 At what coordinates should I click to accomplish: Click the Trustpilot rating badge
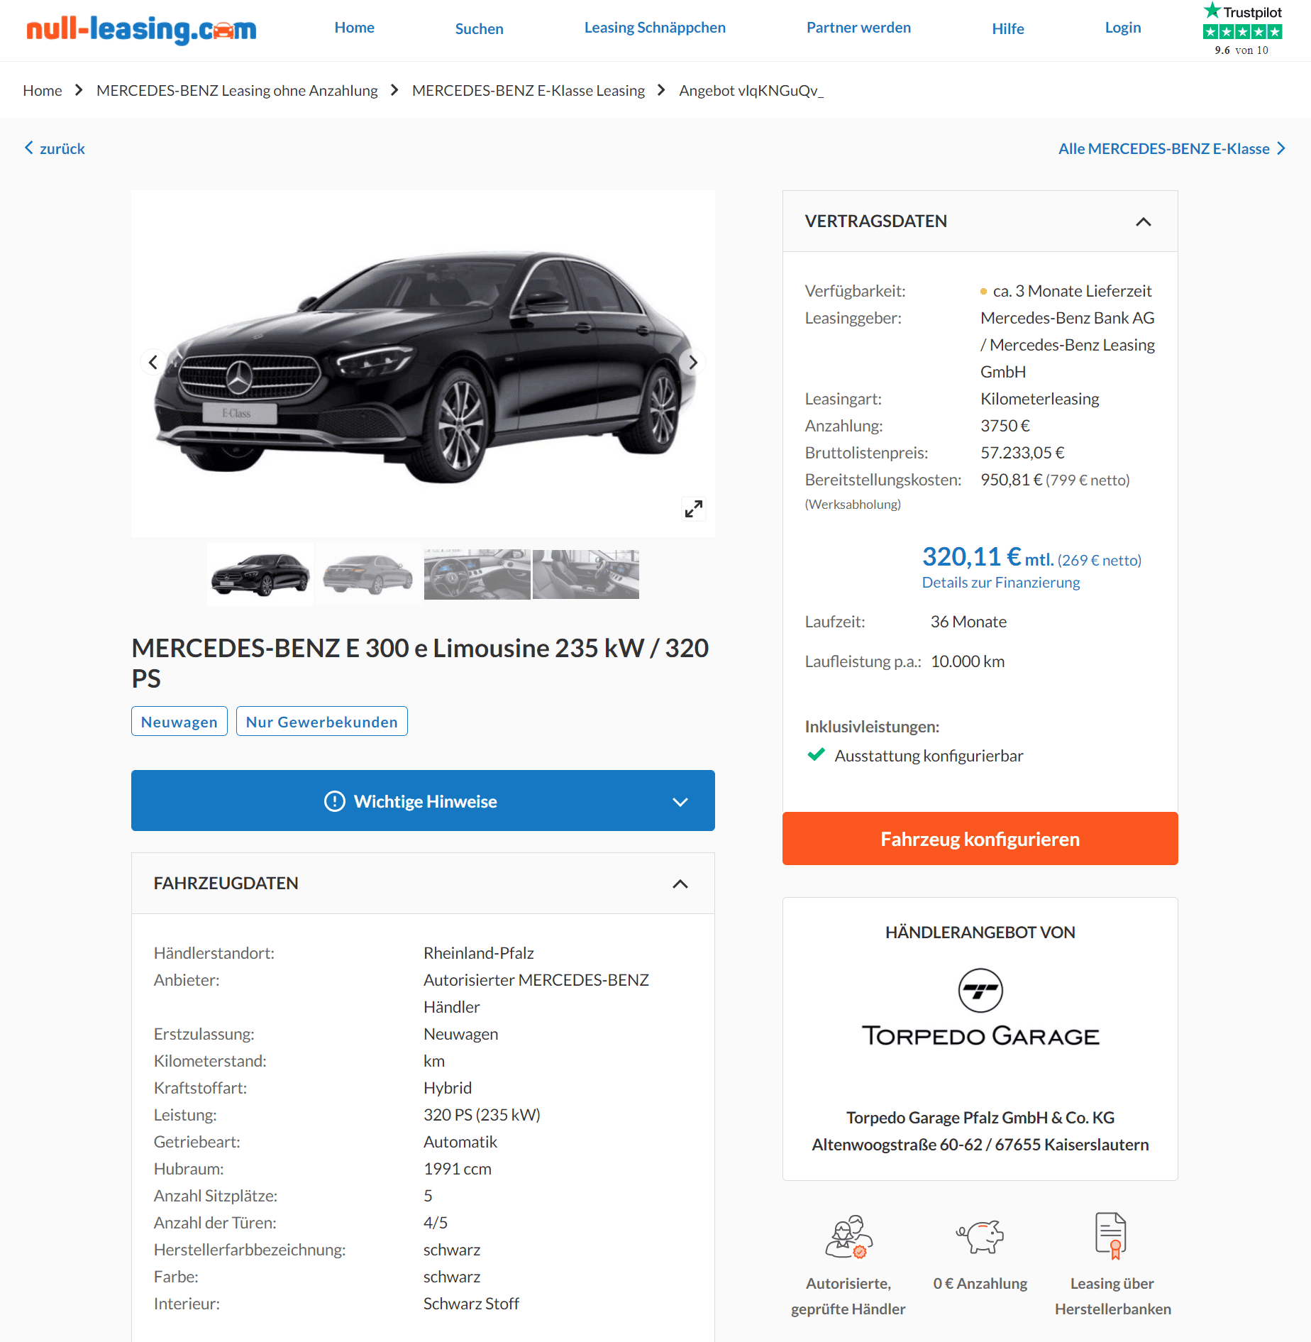[1242, 29]
